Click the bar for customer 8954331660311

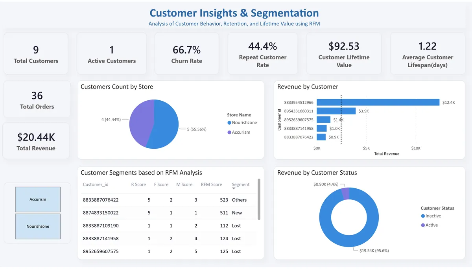tap(336, 111)
